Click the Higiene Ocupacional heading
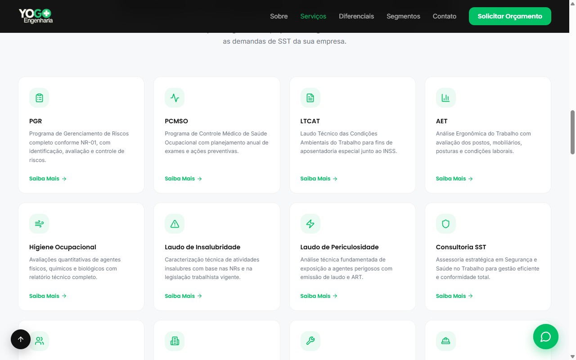The image size is (576, 360). (63, 247)
